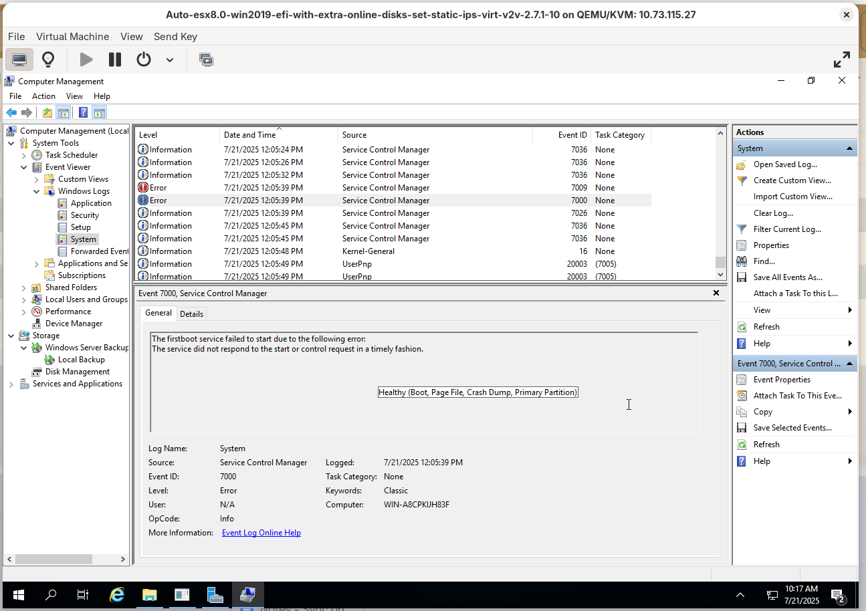This screenshot has width=866, height=611.
Task: Click the tree pane horizontal scrollbar thumb
Action: click(x=53, y=559)
